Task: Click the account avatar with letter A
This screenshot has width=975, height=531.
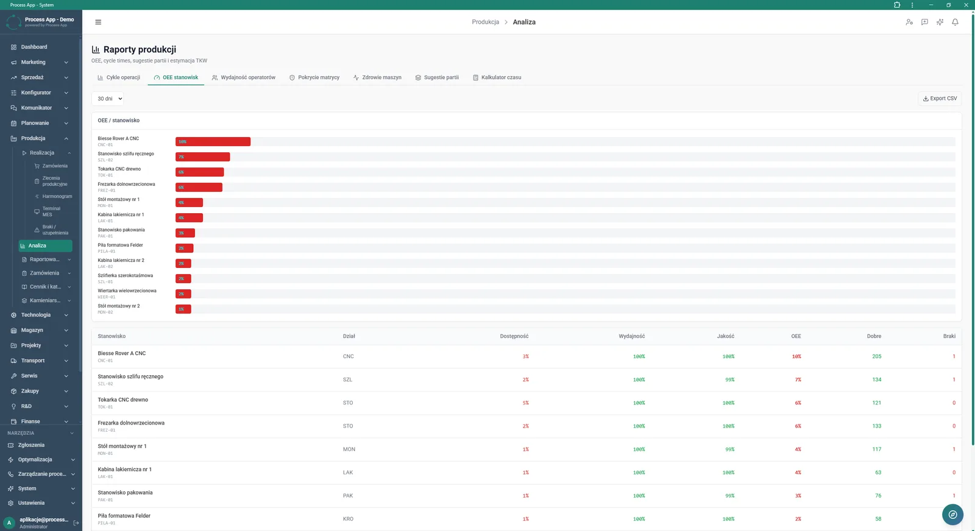Action: 9,522
